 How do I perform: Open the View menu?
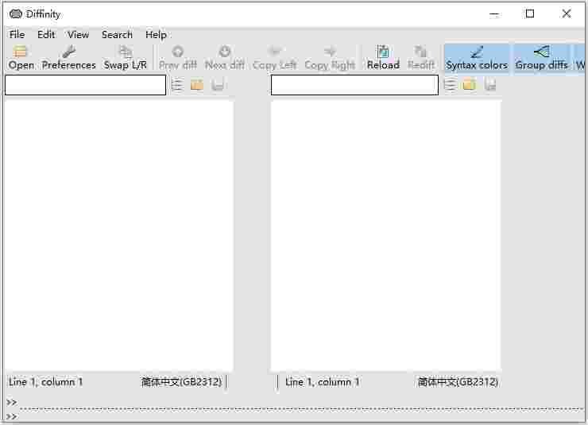click(x=78, y=34)
